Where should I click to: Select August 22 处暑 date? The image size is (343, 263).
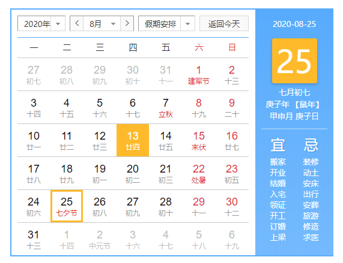[x=199, y=173]
